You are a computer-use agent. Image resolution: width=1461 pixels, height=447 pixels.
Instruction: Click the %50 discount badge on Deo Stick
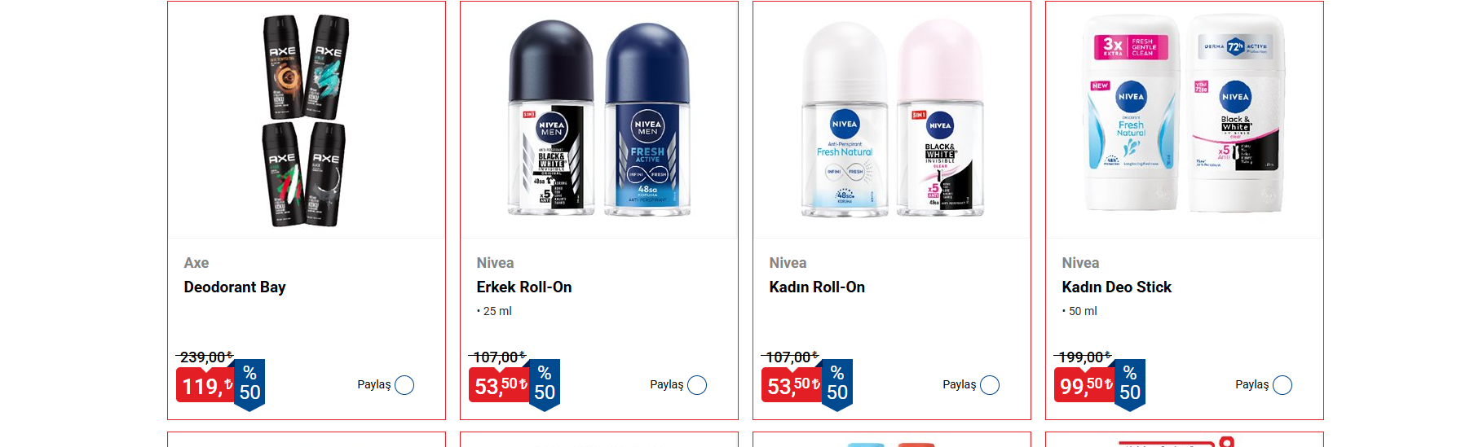(1130, 384)
